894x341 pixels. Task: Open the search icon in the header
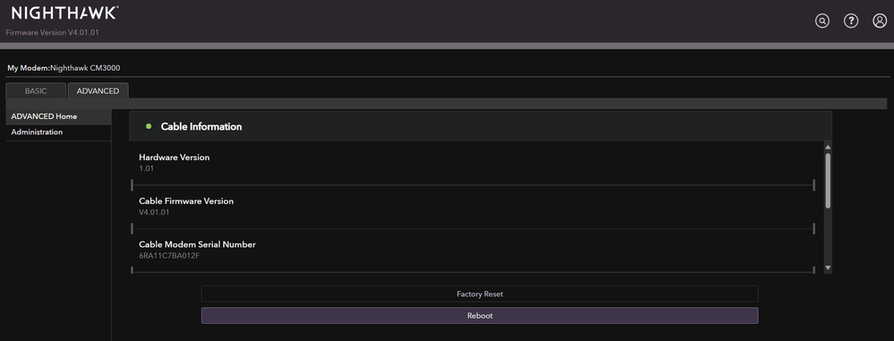(x=822, y=21)
